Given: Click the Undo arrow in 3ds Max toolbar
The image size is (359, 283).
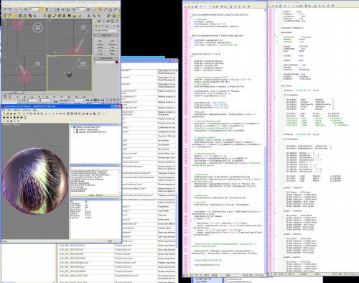Looking at the screenshot, I should [x=5, y=9].
